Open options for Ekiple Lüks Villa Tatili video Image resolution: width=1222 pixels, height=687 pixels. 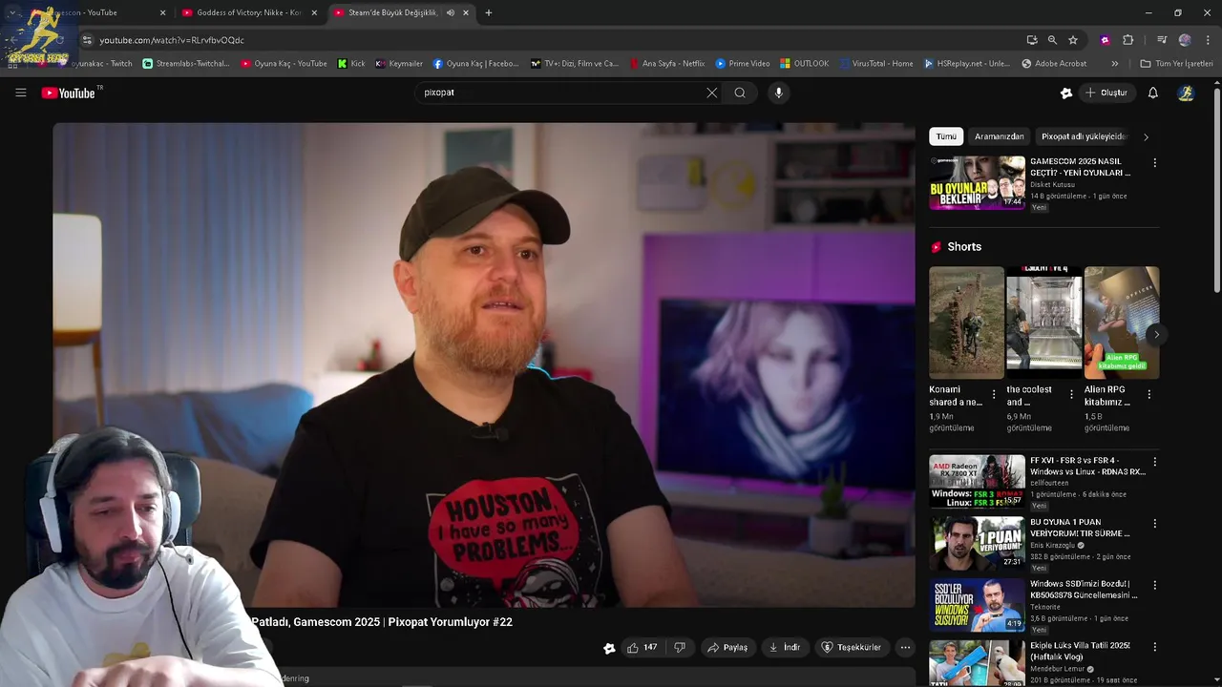click(1154, 647)
